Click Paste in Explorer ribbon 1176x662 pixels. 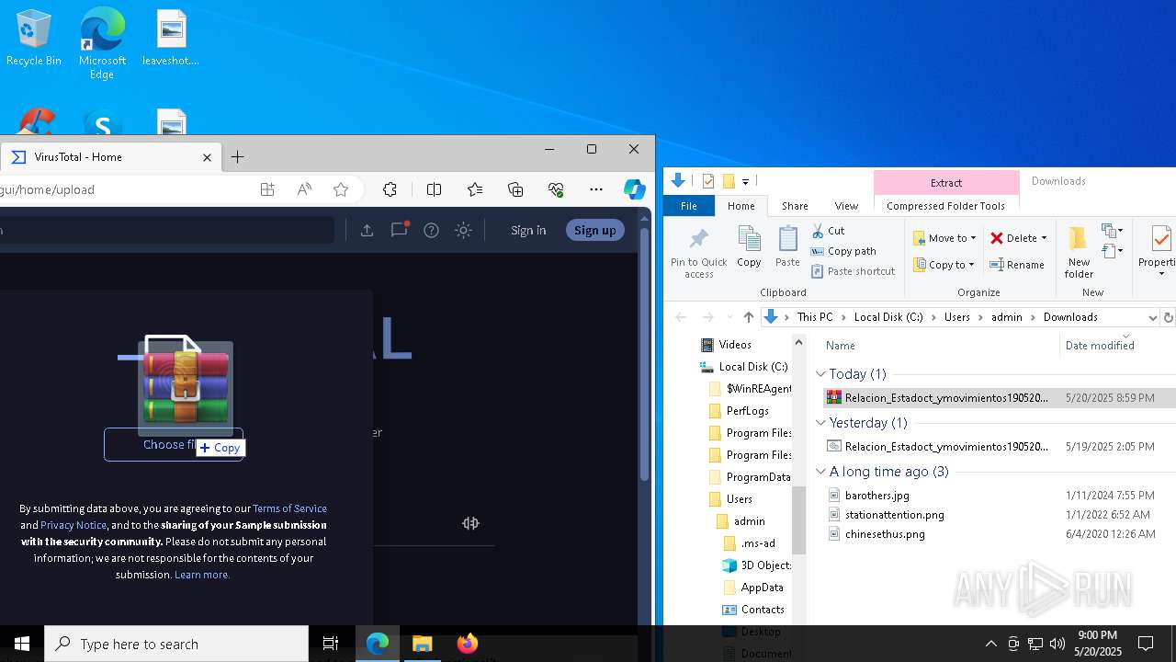[x=787, y=246]
